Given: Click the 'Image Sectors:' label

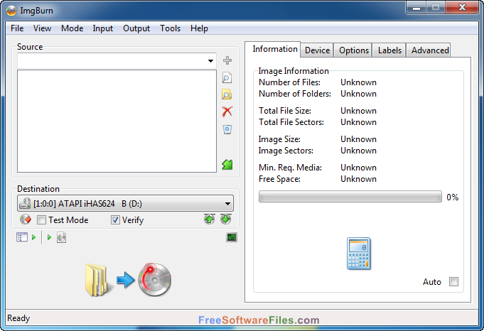Looking at the screenshot, I should tap(286, 151).
